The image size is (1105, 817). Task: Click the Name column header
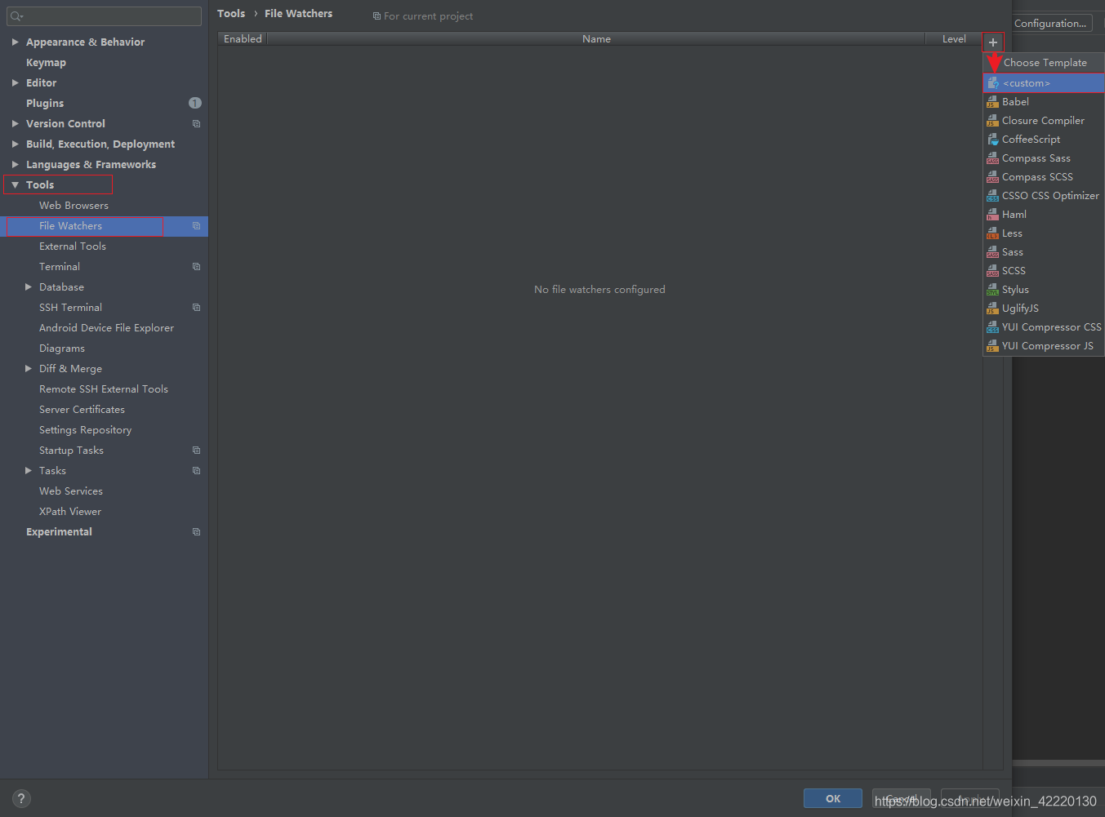tap(596, 39)
